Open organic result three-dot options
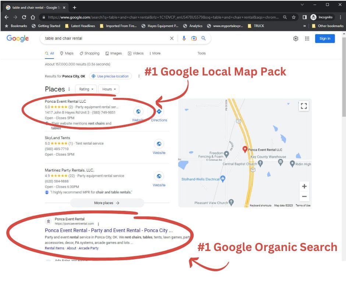Image resolution: width=346 pixels, height=290 pixels. tap(98, 224)
